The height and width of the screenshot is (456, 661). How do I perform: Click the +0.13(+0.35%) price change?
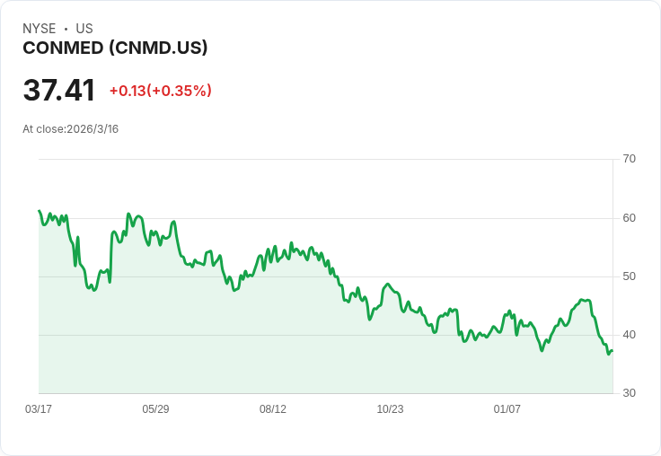(160, 91)
